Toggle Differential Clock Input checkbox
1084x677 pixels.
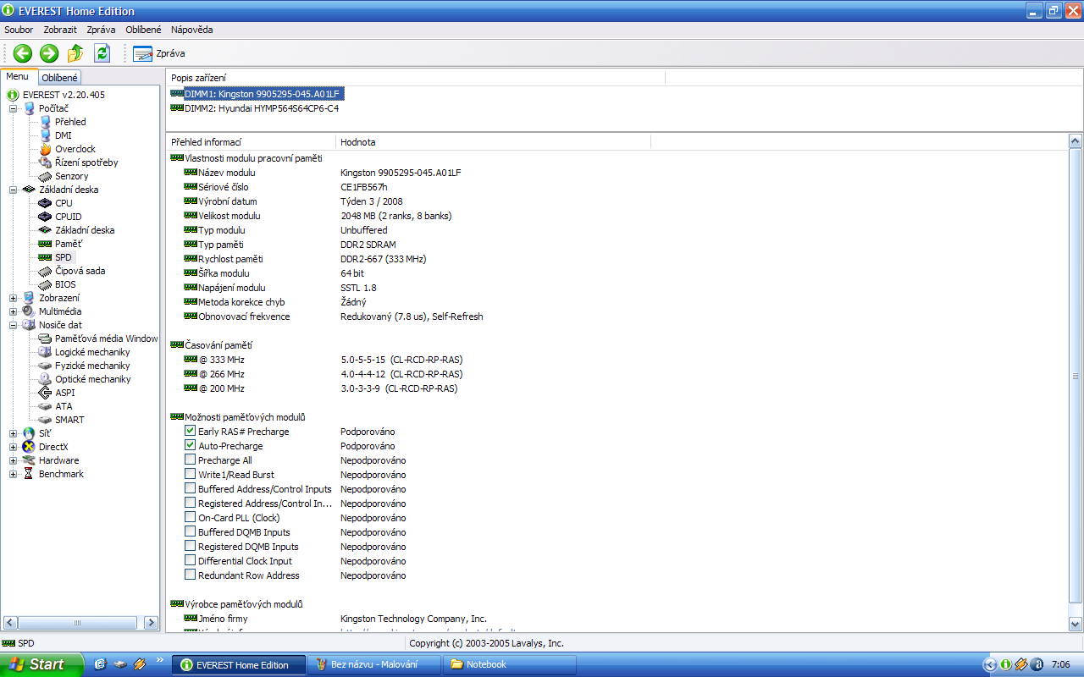click(x=191, y=561)
